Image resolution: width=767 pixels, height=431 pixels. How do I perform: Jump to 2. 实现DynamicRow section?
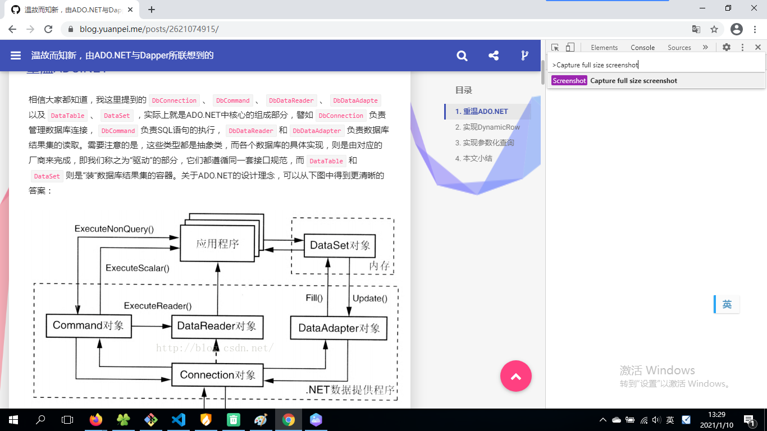click(x=488, y=127)
